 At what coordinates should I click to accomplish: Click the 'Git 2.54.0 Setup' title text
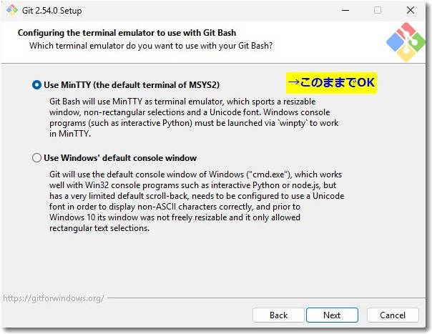point(51,11)
